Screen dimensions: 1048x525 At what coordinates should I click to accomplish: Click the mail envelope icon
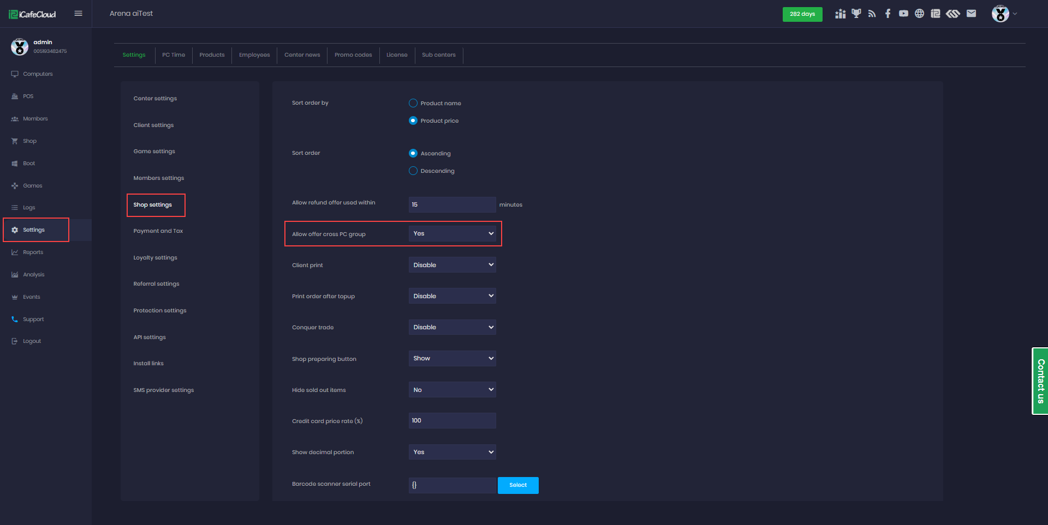pyautogui.click(x=971, y=14)
